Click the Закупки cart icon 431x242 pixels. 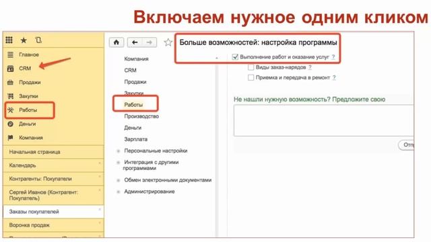coord(11,96)
